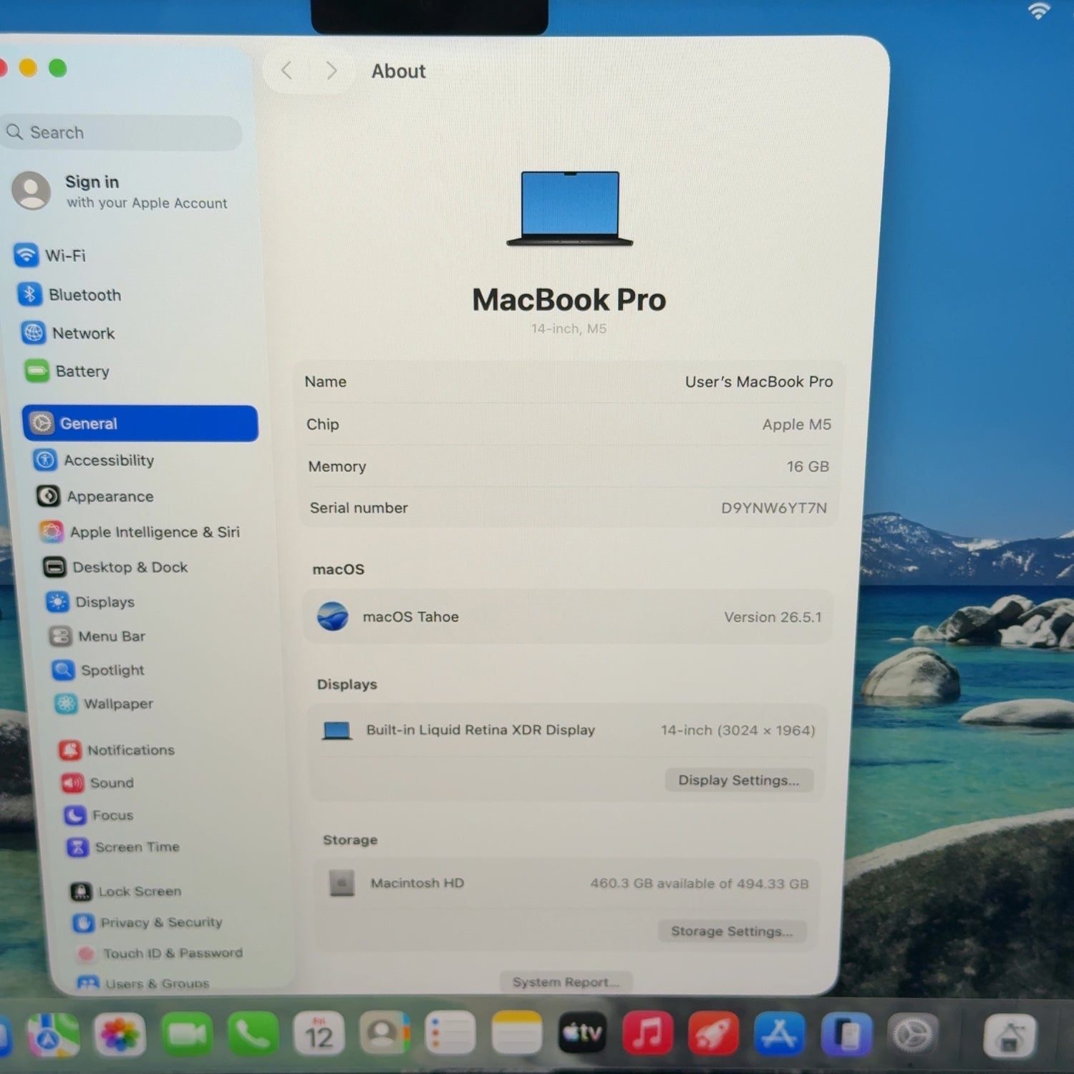1074x1074 pixels.
Task: Open Reminders from the Dock
Action: [x=450, y=1033]
